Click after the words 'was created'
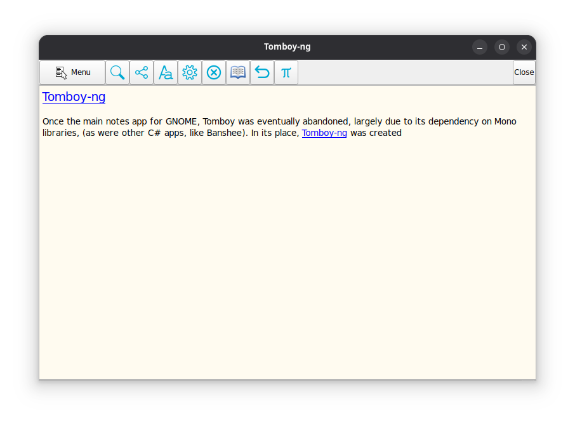The height and width of the screenshot is (423, 575). [x=402, y=133]
